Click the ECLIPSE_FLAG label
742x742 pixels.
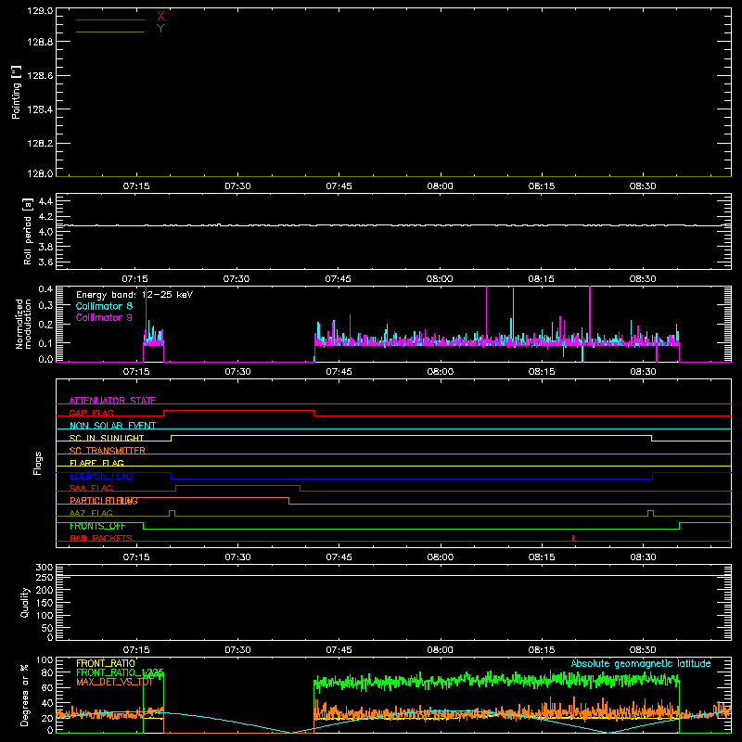pyautogui.click(x=101, y=476)
